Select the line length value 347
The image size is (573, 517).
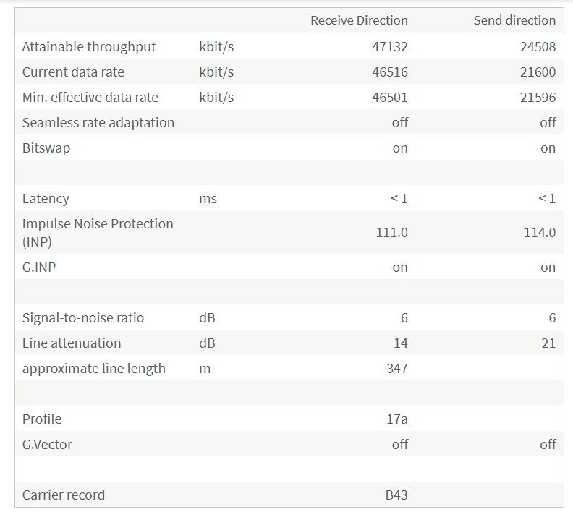[396, 369]
